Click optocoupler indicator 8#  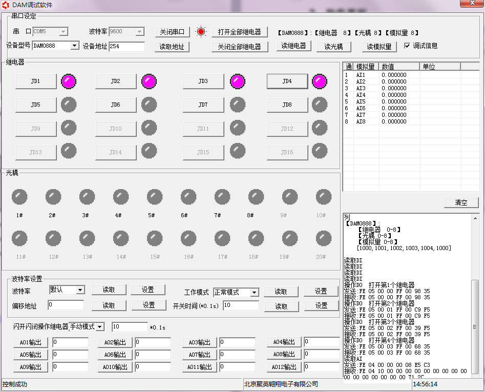tap(256, 197)
